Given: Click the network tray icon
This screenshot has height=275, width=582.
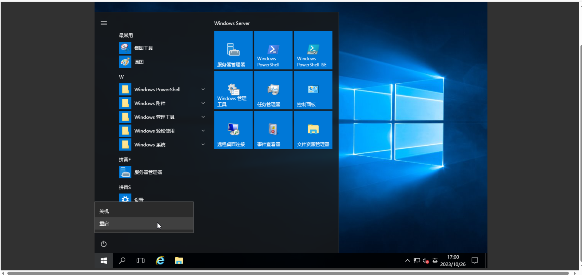Looking at the screenshot, I should tap(417, 261).
